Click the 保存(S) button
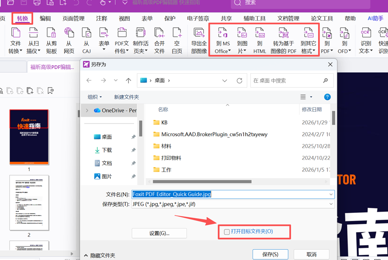The height and width of the screenshot is (260, 388). click(269, 254)
